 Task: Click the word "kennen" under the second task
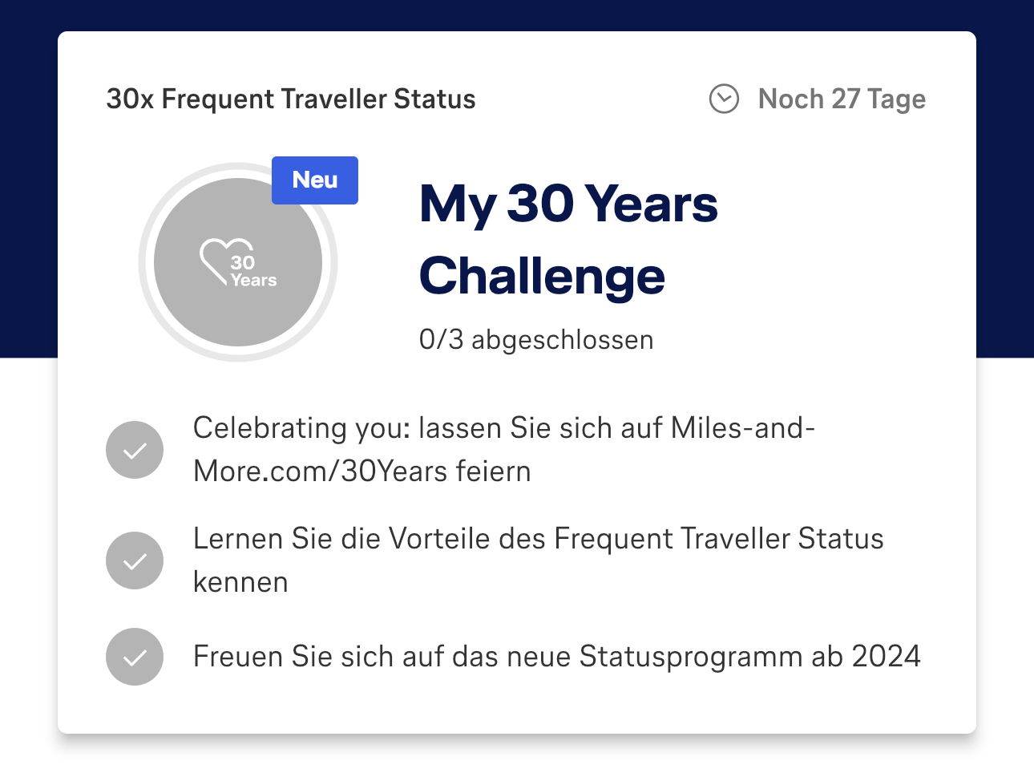[x=240, y=582]
